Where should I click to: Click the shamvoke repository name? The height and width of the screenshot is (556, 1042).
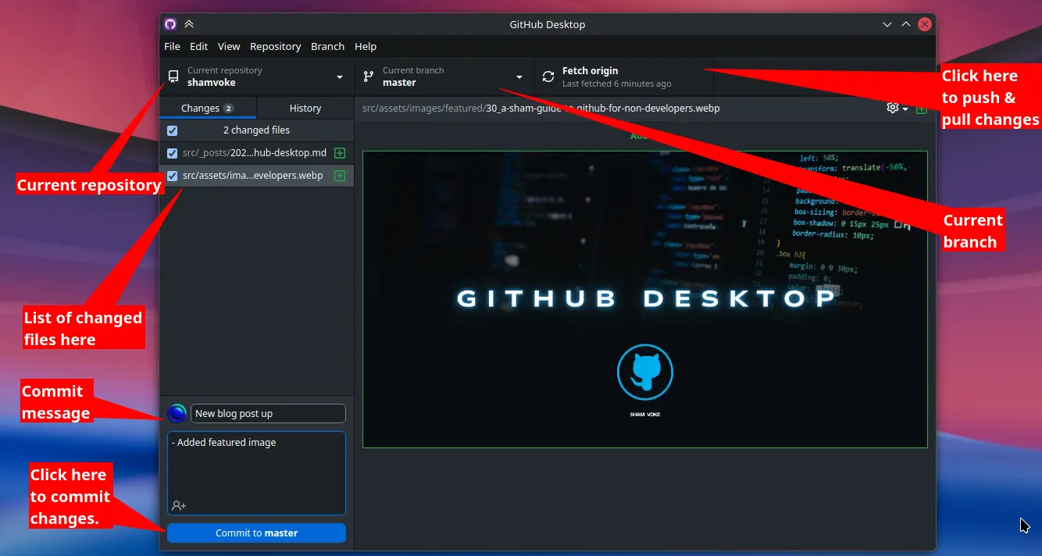point(212,83)
